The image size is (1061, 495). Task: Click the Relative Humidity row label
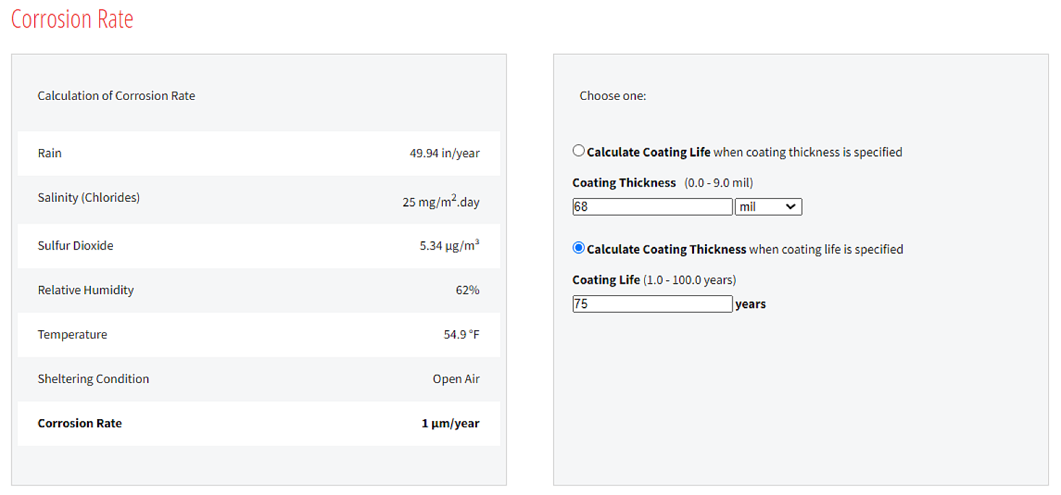pyautogui.click(x=86, y=290)
